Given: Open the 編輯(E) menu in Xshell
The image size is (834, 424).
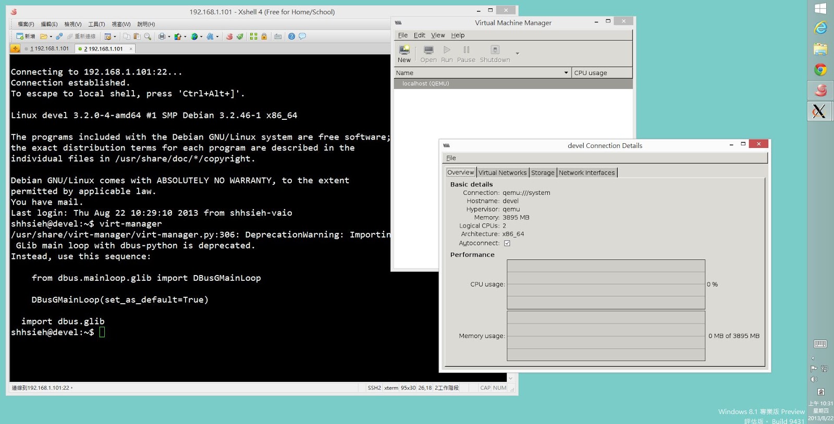Looking at the screenshot, I should click(49, 24).
